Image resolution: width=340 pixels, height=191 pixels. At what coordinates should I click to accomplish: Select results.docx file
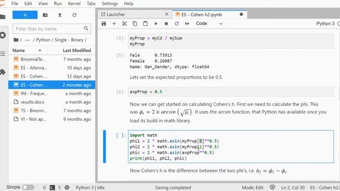click(52, 102)
